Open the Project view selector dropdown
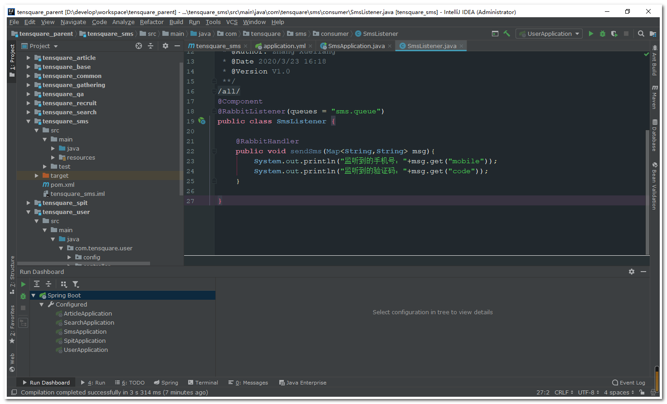Screen dimensions: 667x404 click(40, 46)
